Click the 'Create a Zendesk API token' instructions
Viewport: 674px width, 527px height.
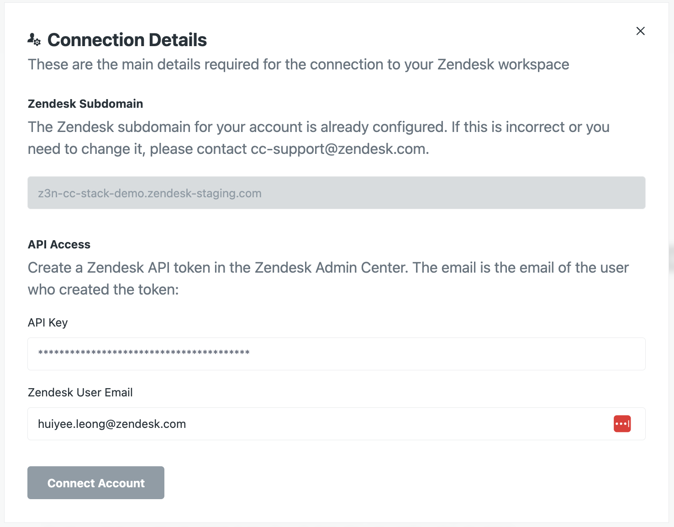pyautogui.click(x=328, y=268)
